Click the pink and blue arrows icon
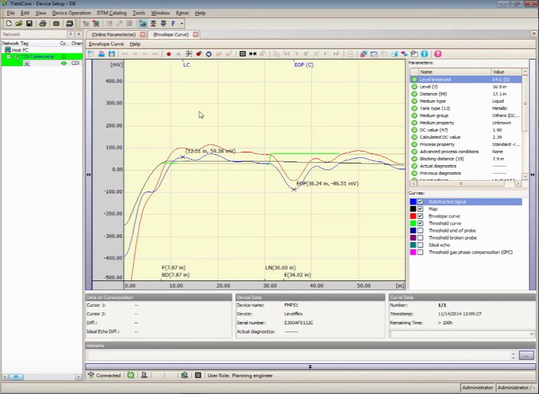This screenshot has width=539, height=394. point(404,54)
